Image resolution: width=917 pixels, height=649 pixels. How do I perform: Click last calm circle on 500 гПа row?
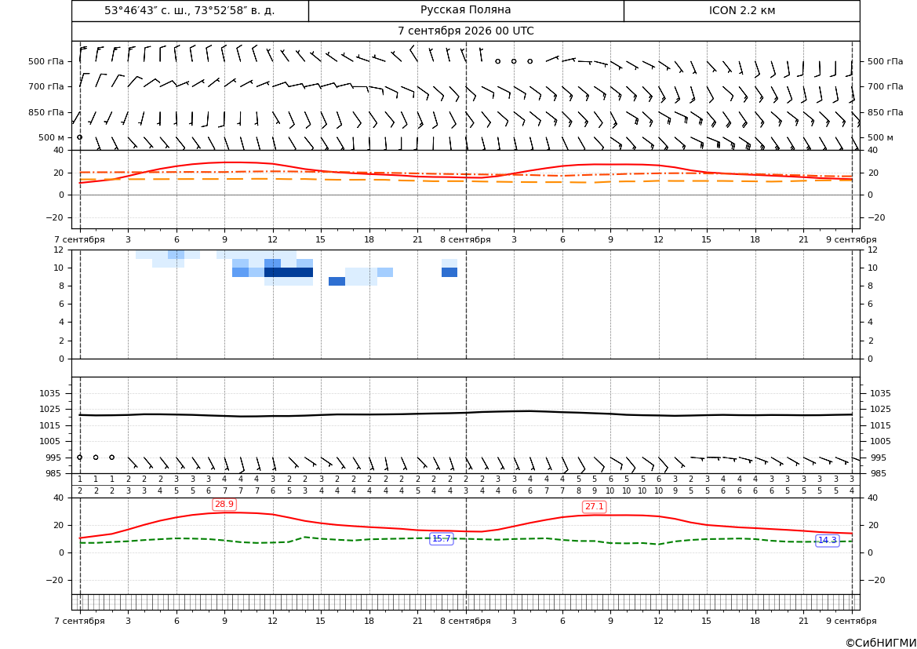(529, 61)
